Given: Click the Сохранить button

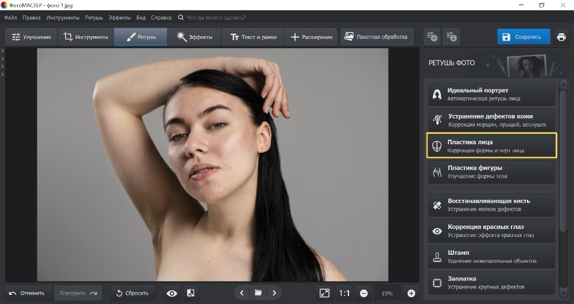Looking at the screenshot, I should (523, 37).
